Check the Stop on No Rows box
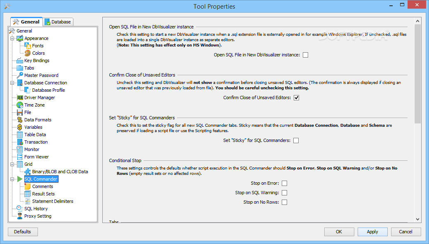This screenshot has width=429, height=244. (x=284, y=202)
